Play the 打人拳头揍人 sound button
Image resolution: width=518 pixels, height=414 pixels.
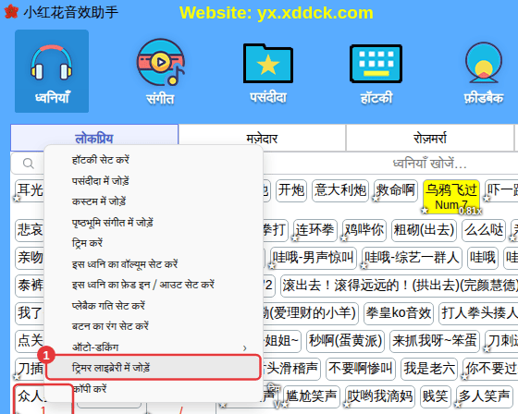pos(478,313)
